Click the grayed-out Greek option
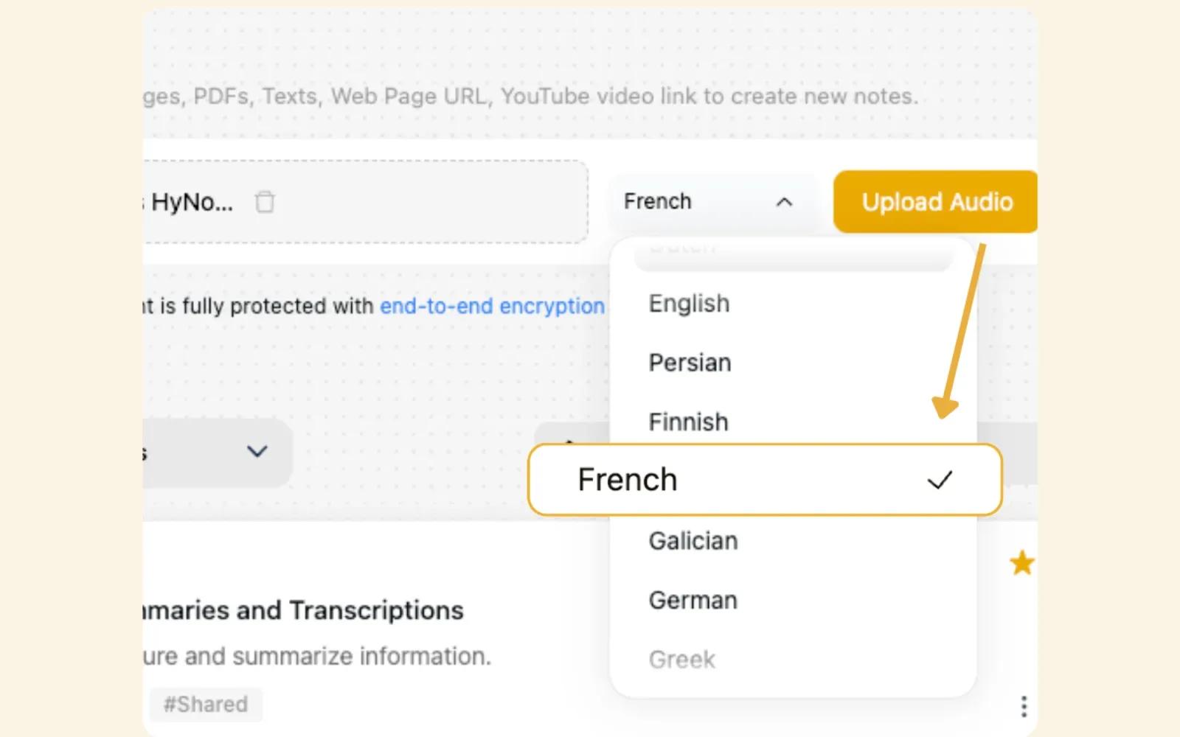This screenshot has height=737, width=1180. [681, 659]
